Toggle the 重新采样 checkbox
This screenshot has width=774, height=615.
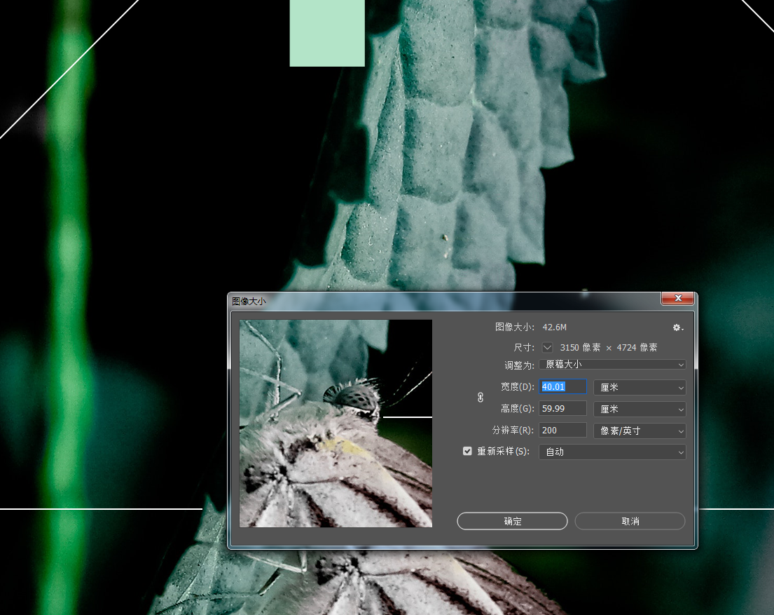click(x=467, y=451)
